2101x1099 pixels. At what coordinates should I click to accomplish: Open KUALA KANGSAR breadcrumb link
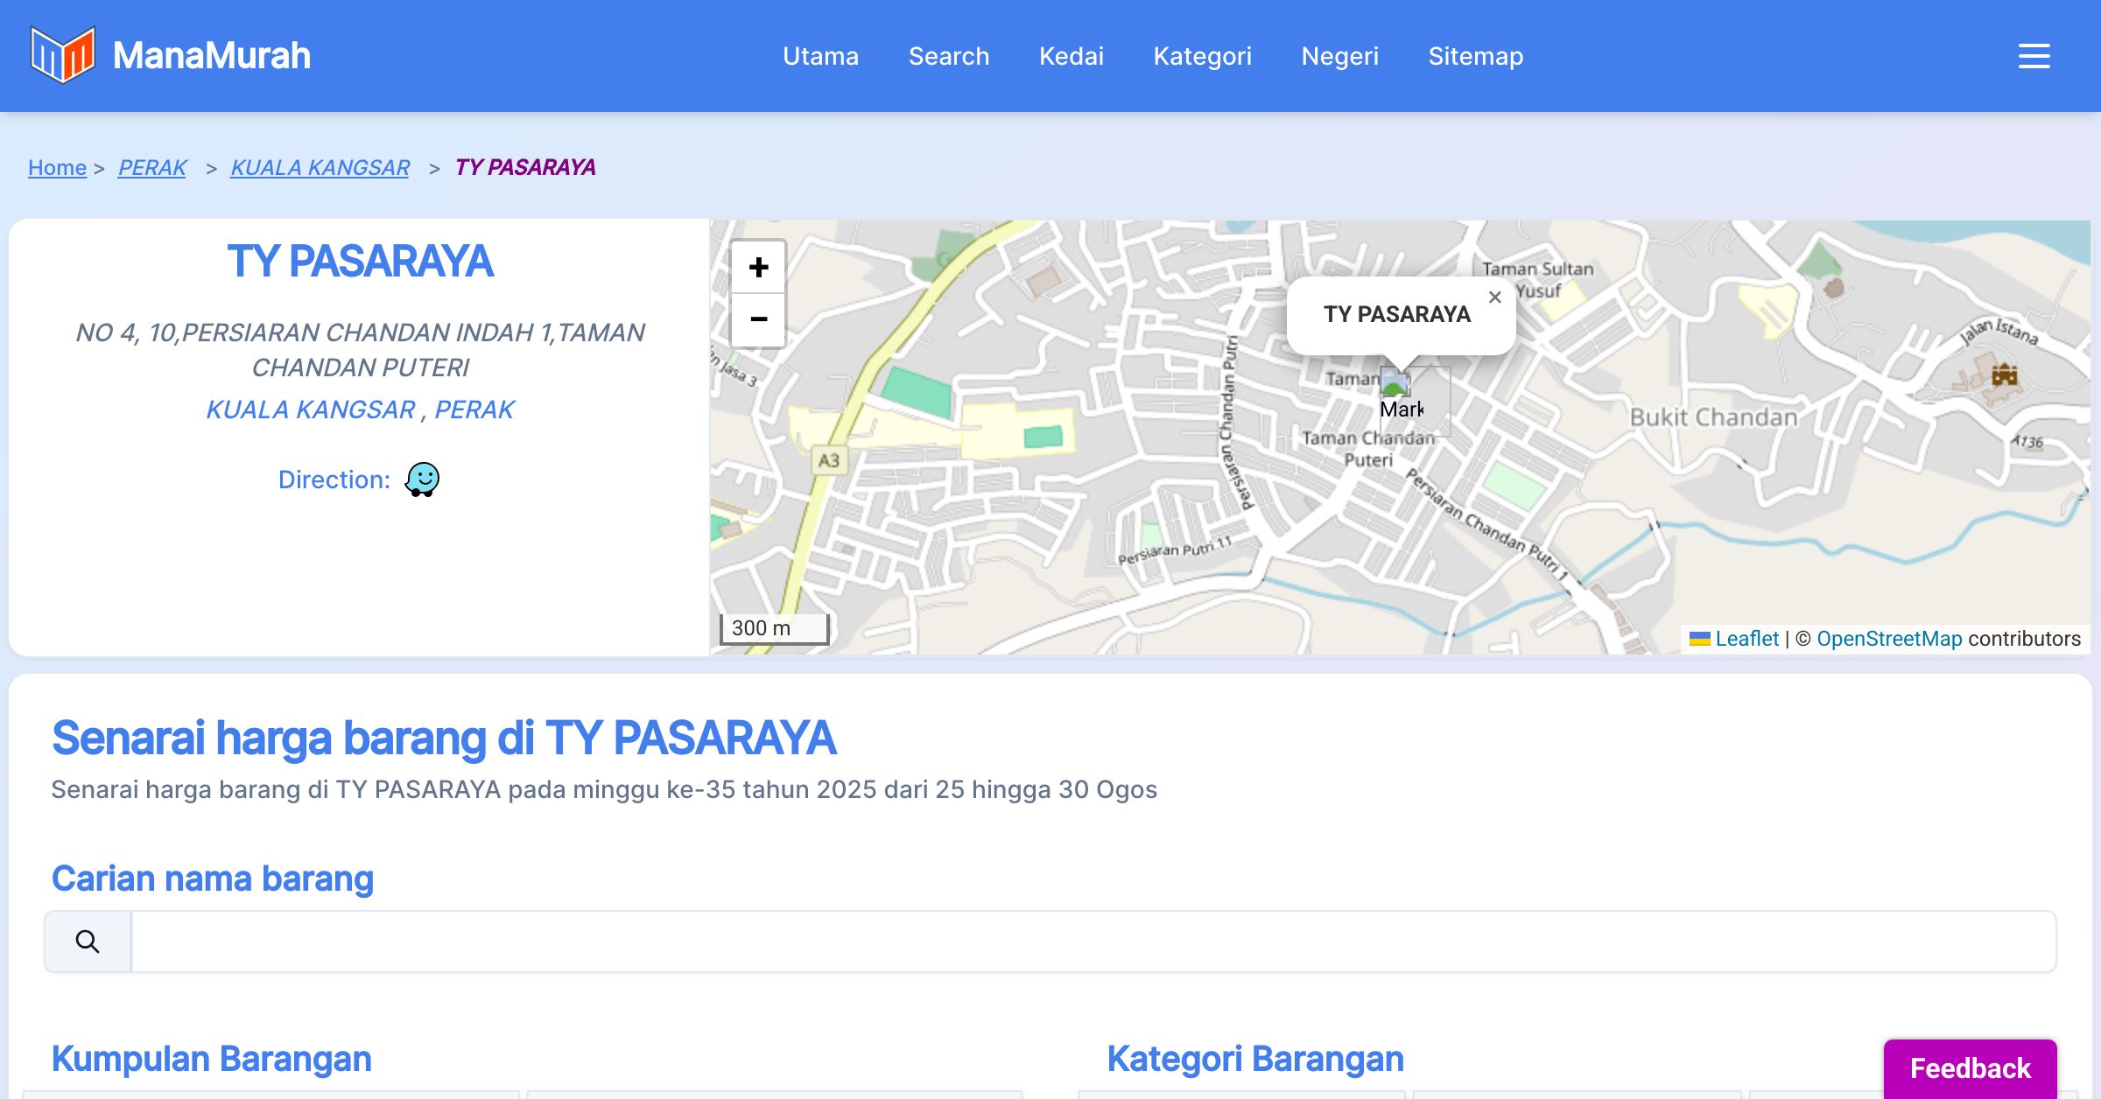pos(320,167)
